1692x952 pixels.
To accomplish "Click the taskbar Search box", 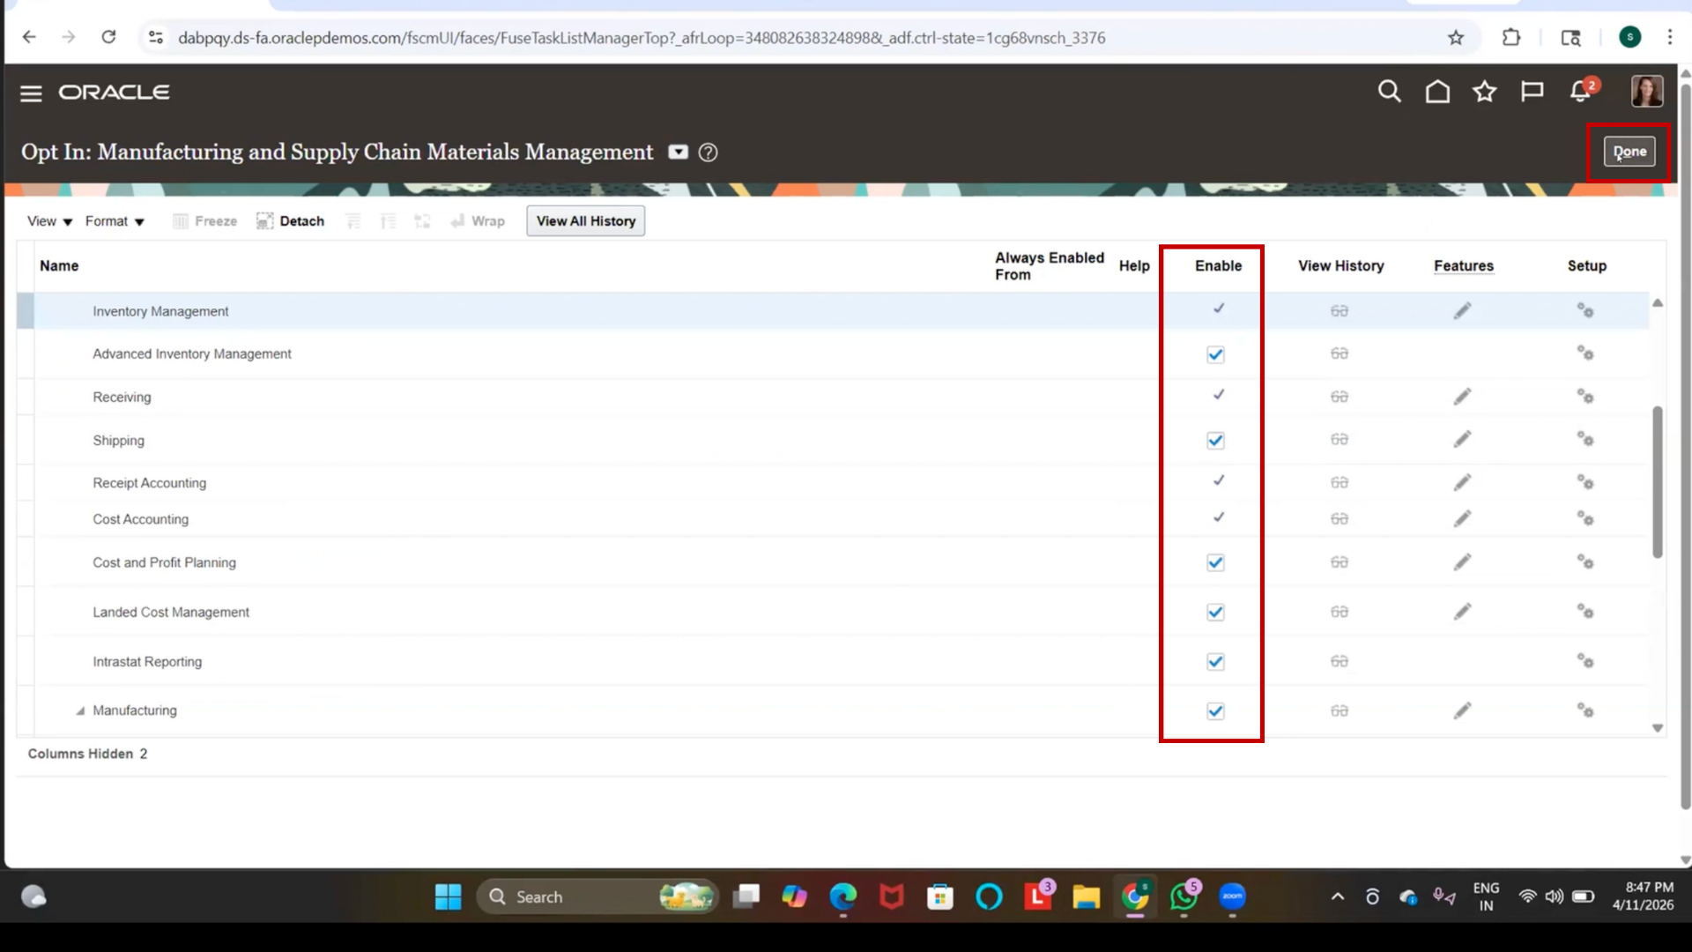I will coord(597,897).
